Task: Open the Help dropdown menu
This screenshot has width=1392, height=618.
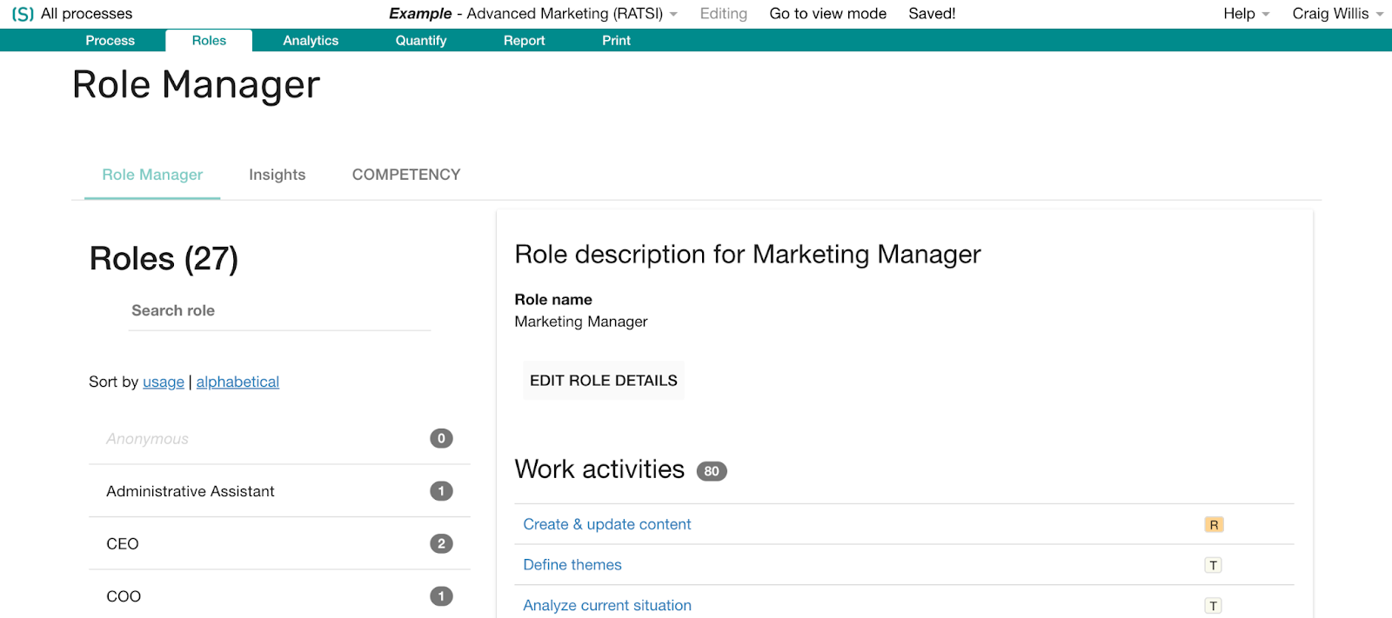Action: (1246, 14)
